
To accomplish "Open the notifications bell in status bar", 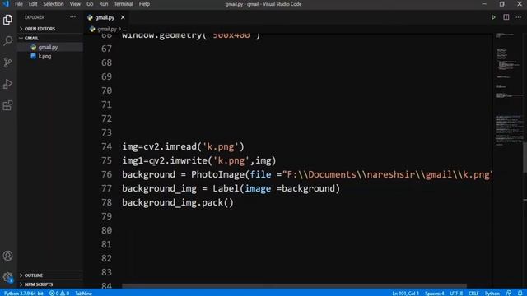I will (x=520, y=293).
